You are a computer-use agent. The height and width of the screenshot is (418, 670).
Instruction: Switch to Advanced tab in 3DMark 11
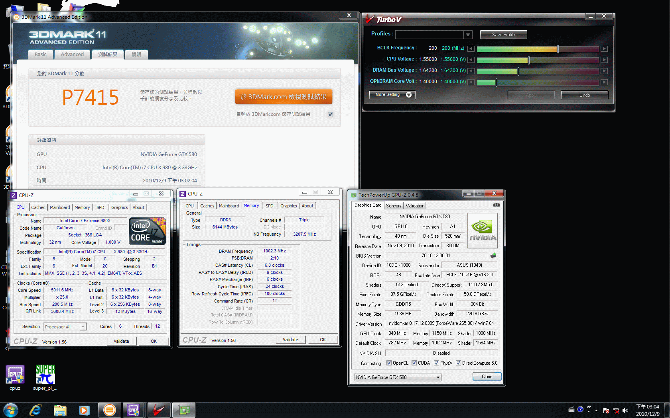coord(72,55)
